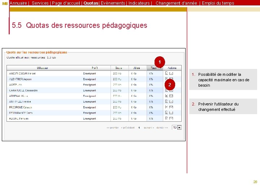Open the Services menu item
Viewport: 260px width, 195px height.
pos(40,3)
